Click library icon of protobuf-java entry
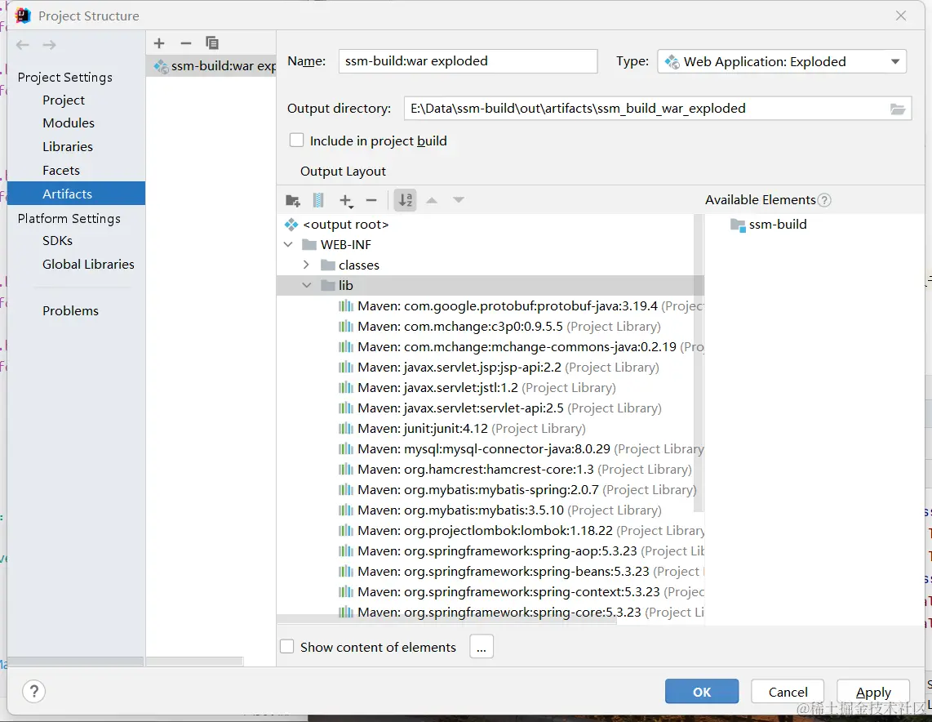This screenshot has height=722, width=932. tap(346, 306)
